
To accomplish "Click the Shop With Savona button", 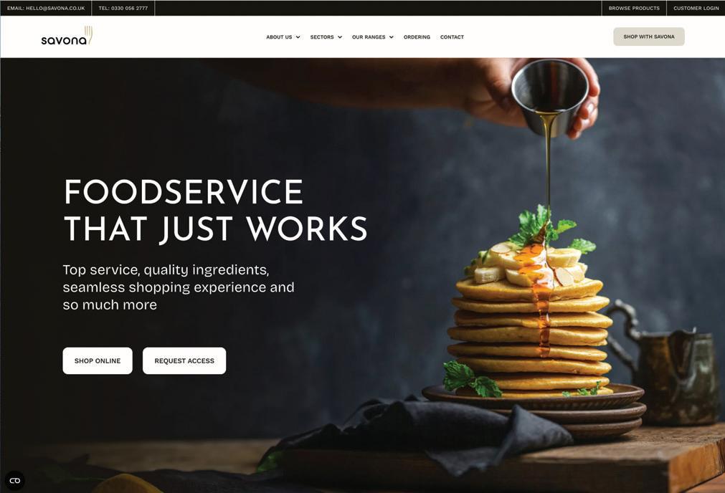I will click(649, 37).
